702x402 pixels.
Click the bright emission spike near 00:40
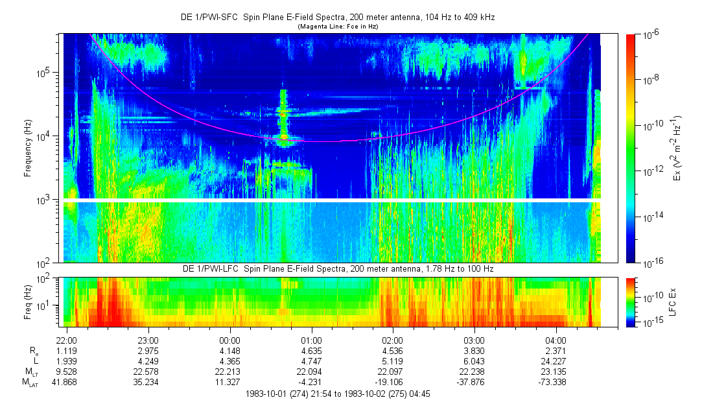pos(283,117)
